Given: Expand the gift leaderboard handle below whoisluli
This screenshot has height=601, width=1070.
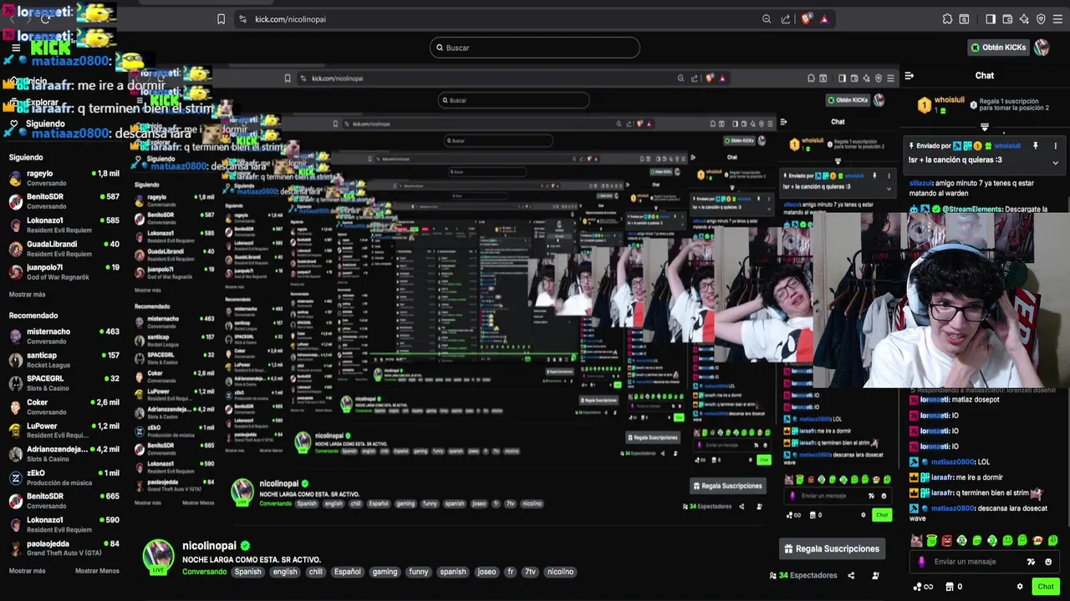Looking at the screenshot, I should click(x=985, y=128).
